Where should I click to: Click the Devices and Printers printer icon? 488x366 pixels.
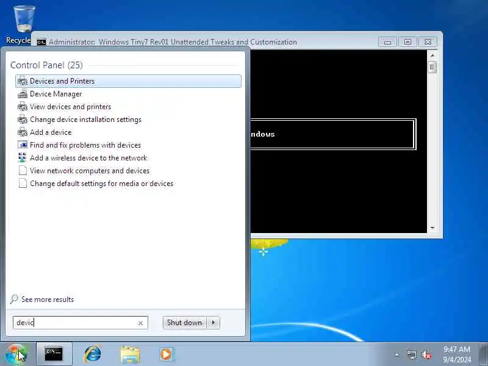[23, 81]
